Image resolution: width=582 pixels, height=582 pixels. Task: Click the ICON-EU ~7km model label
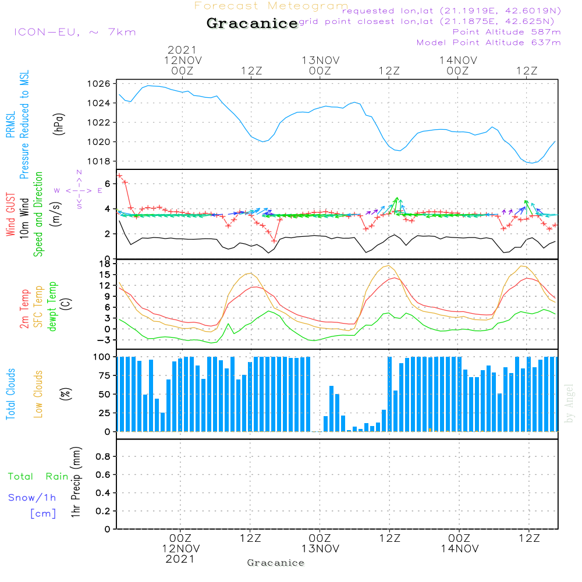[x=75, y=32]
